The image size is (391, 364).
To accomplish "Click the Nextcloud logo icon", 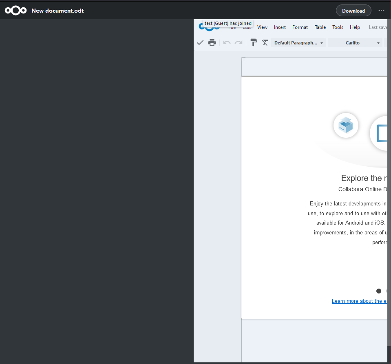I will tap(15, 11).
